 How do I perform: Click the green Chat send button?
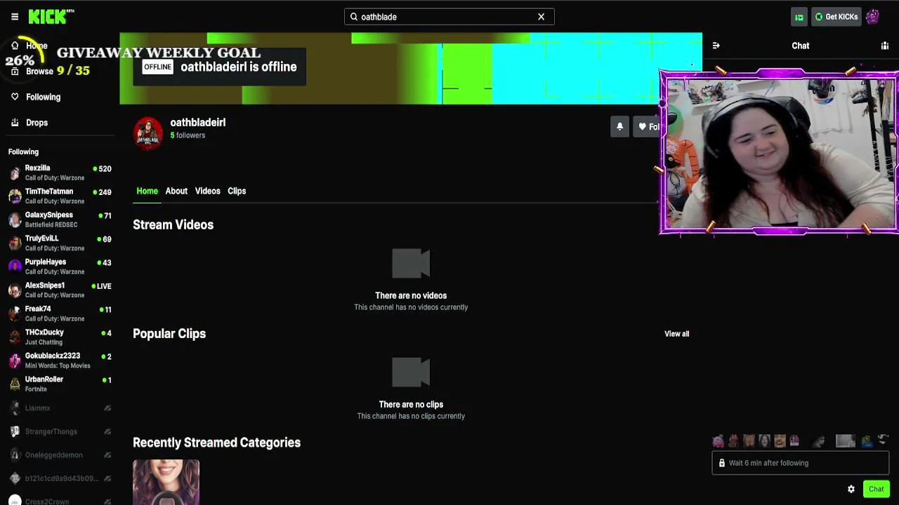point(876,489)
